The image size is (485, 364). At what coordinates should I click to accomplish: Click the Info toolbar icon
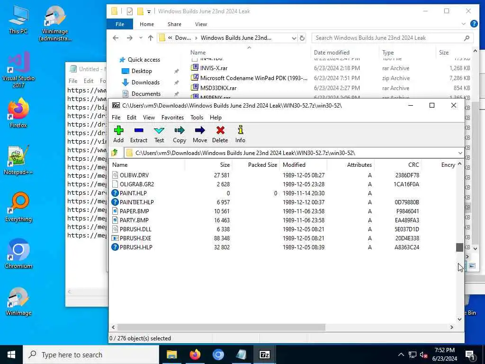click(x=240, y=134)
